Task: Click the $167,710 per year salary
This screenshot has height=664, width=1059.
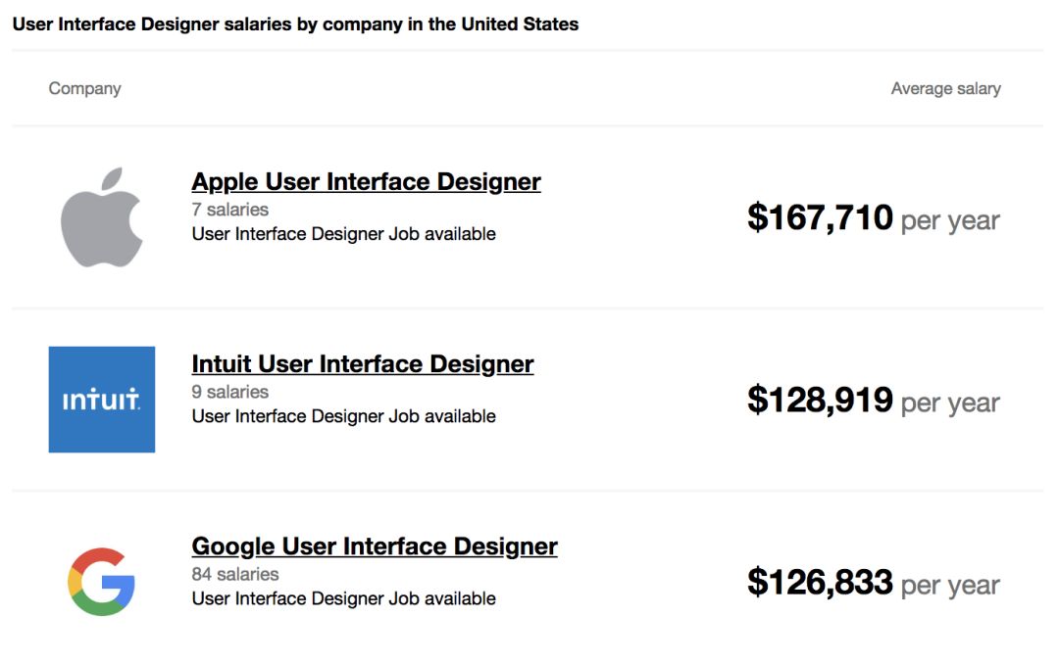Action: 820,217
